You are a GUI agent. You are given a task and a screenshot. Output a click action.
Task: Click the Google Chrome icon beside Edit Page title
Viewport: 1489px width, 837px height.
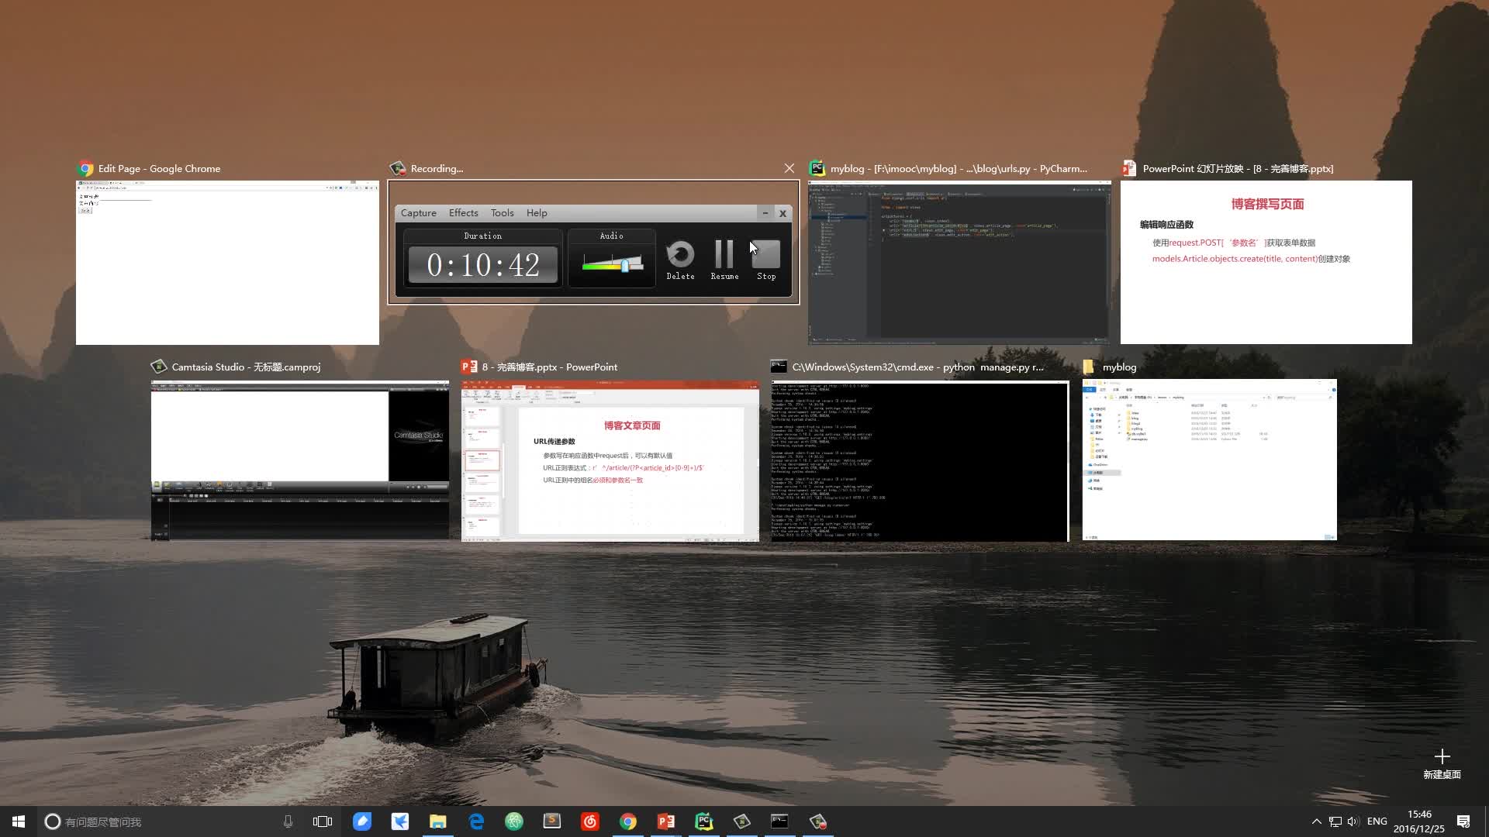85,168
